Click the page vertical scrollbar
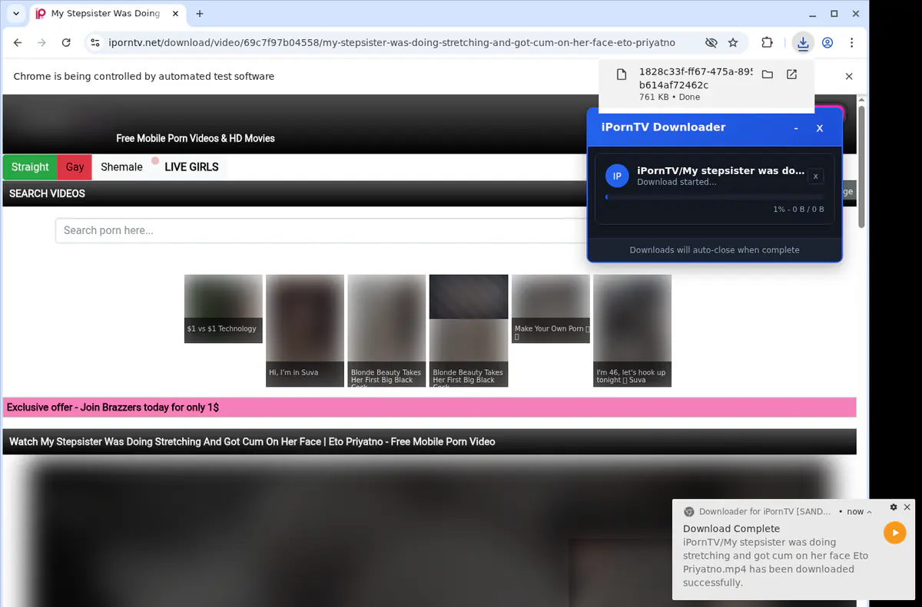The width and height of the screenshot is (922, 607). (x=862, y=167)
